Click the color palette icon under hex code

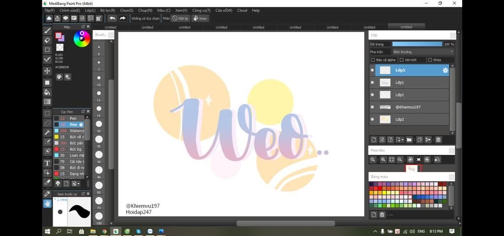[59, 77]
